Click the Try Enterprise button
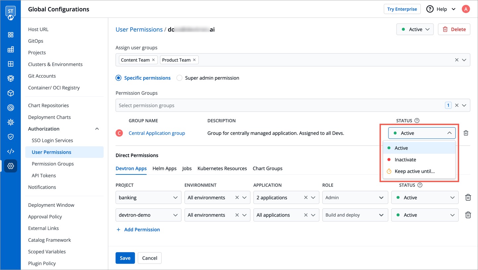 (x=402, y=9)
